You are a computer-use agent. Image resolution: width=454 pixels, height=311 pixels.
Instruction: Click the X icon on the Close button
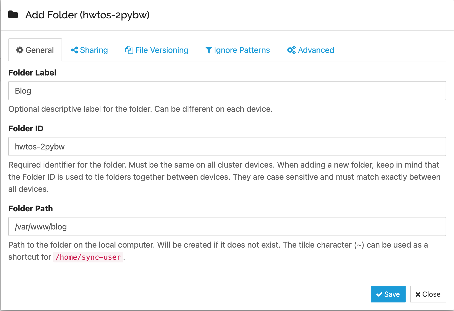click(x=418, y=294)
